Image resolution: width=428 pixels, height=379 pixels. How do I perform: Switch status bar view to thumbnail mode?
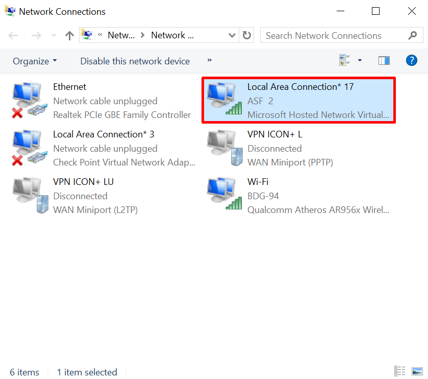[x=417, y=371]
